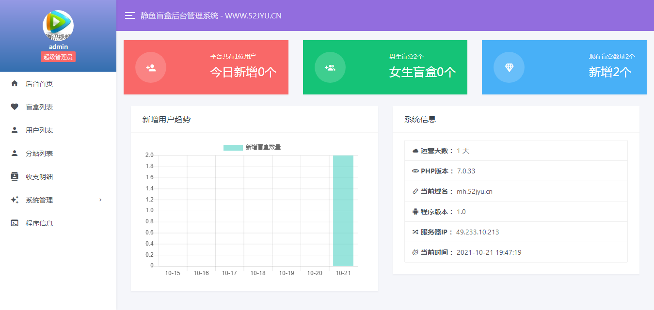Go to 分站列表 in the sidebar
Screen dimensions: 654x310
[x=39, y=154]
